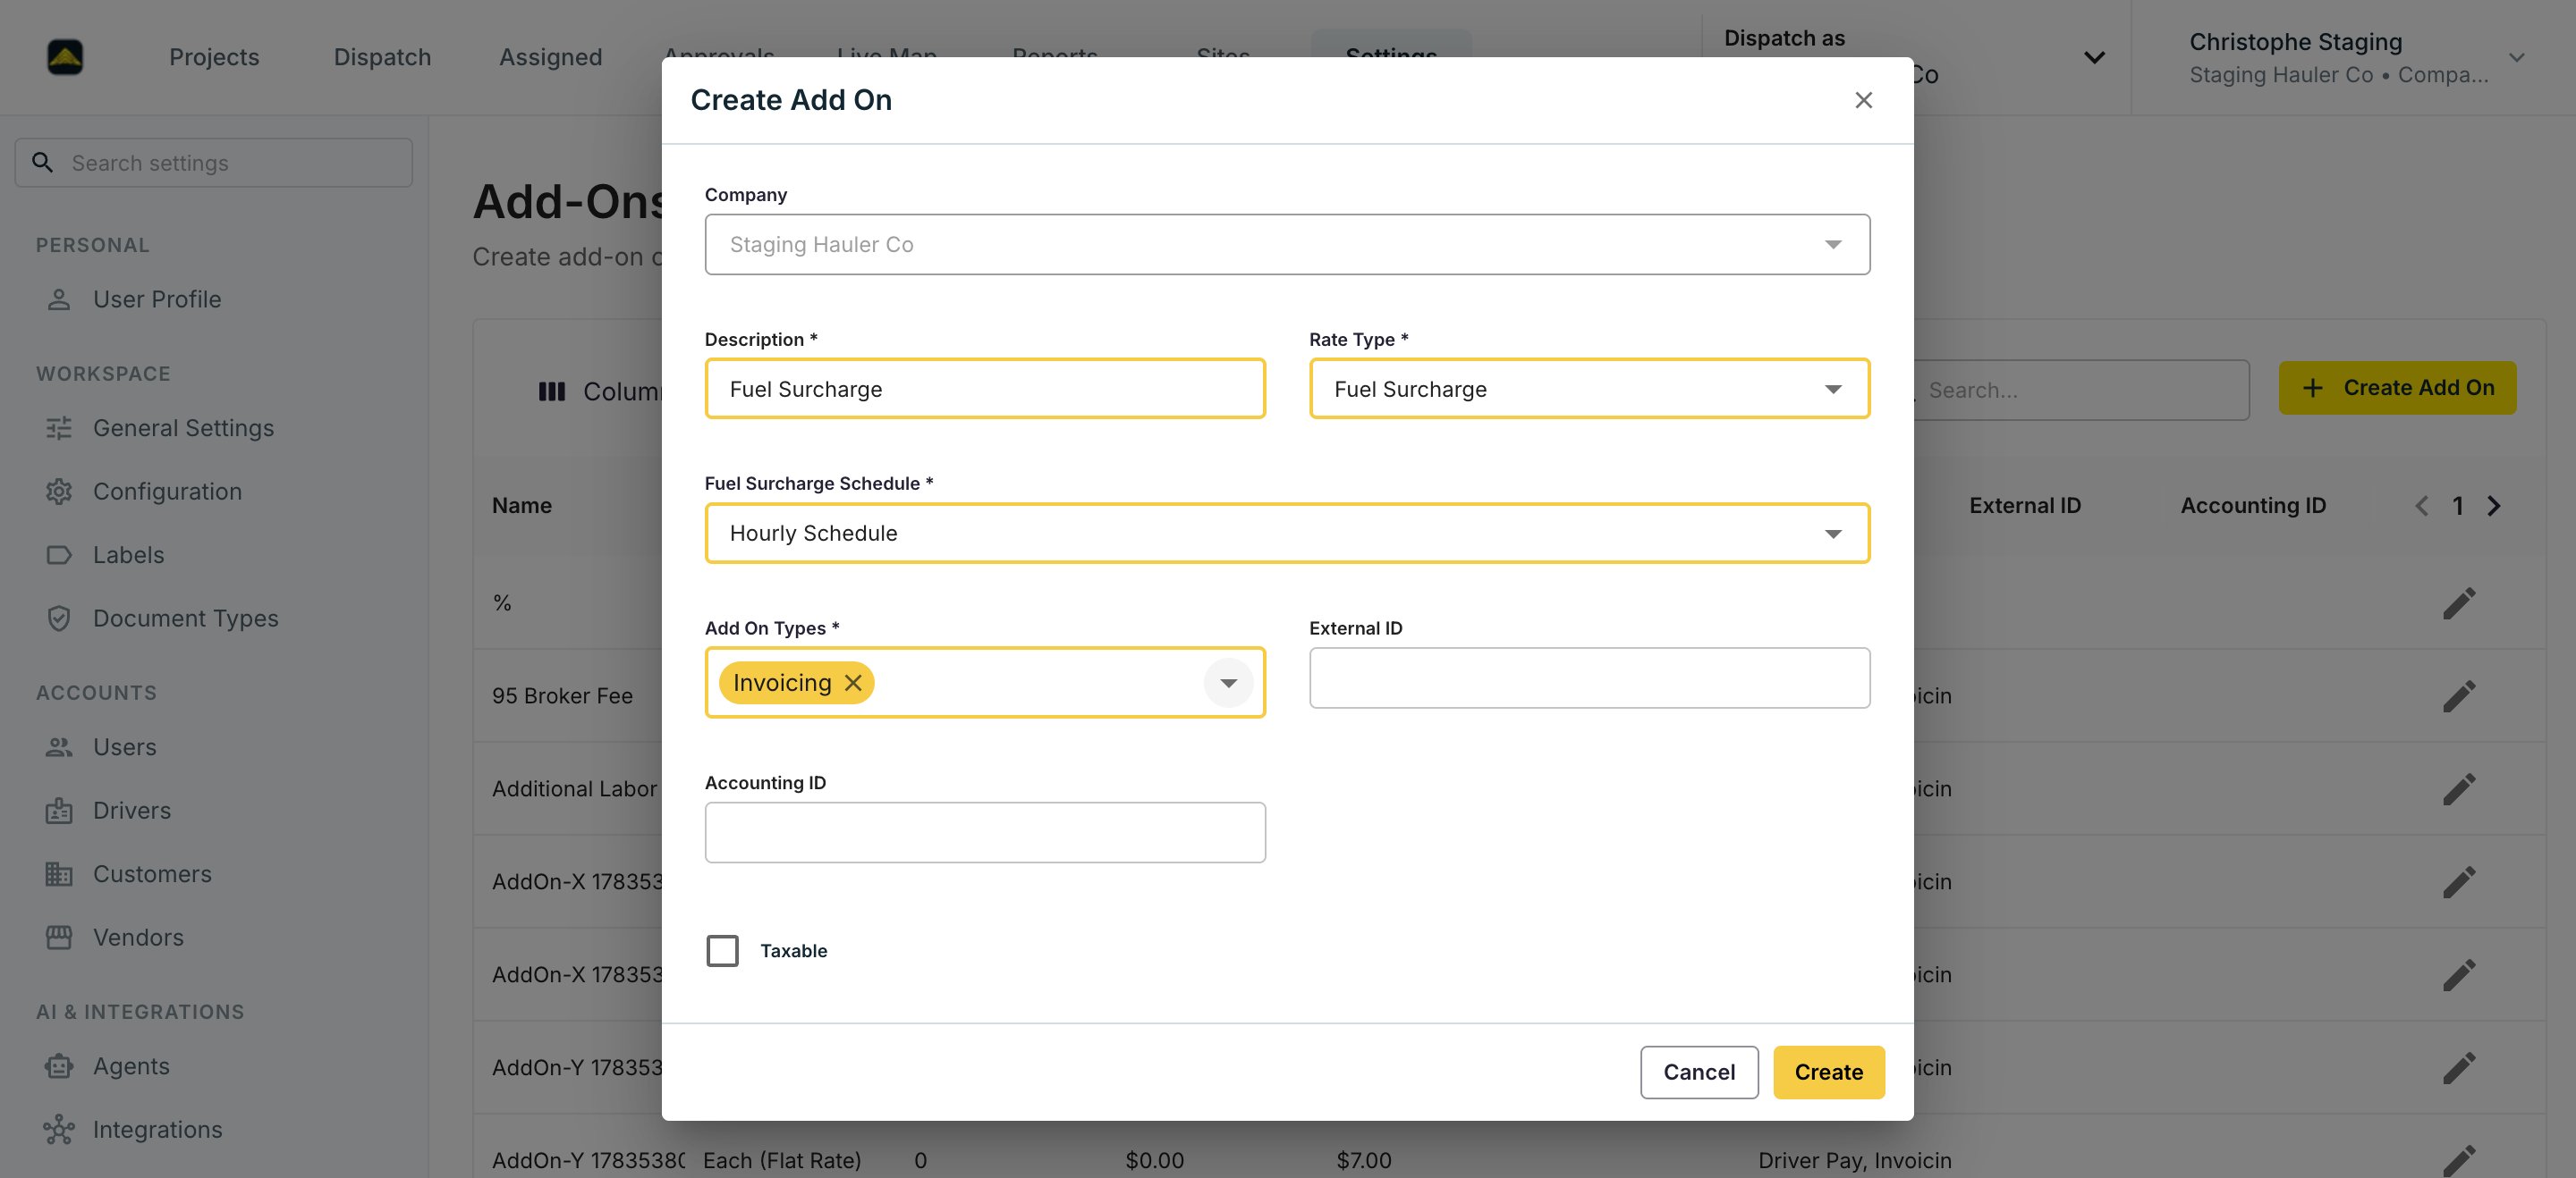Click the Search settings field

(x=214, y=162)
